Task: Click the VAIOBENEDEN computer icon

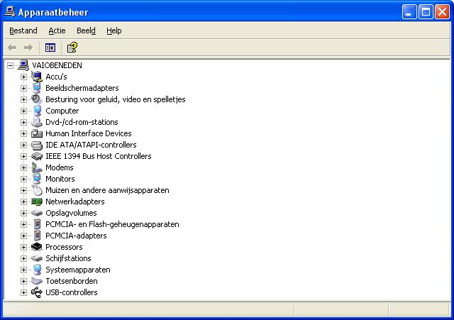Action: [x=23, y=65]
